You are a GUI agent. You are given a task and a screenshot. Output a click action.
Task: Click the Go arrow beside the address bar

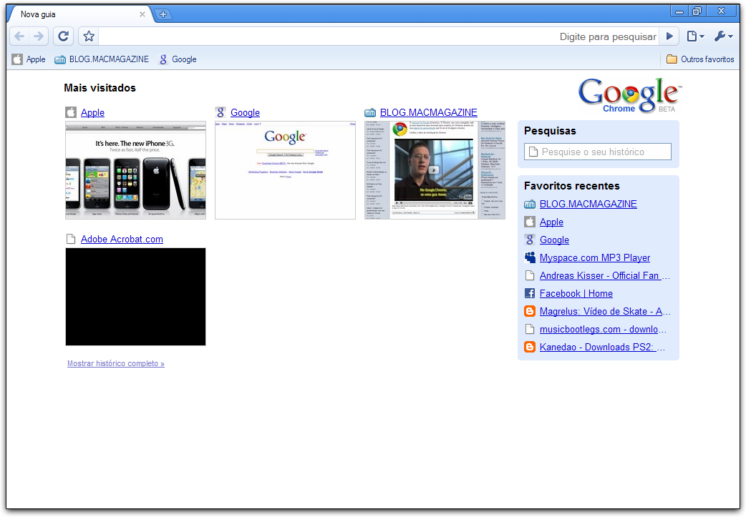[x=670, y=36]
